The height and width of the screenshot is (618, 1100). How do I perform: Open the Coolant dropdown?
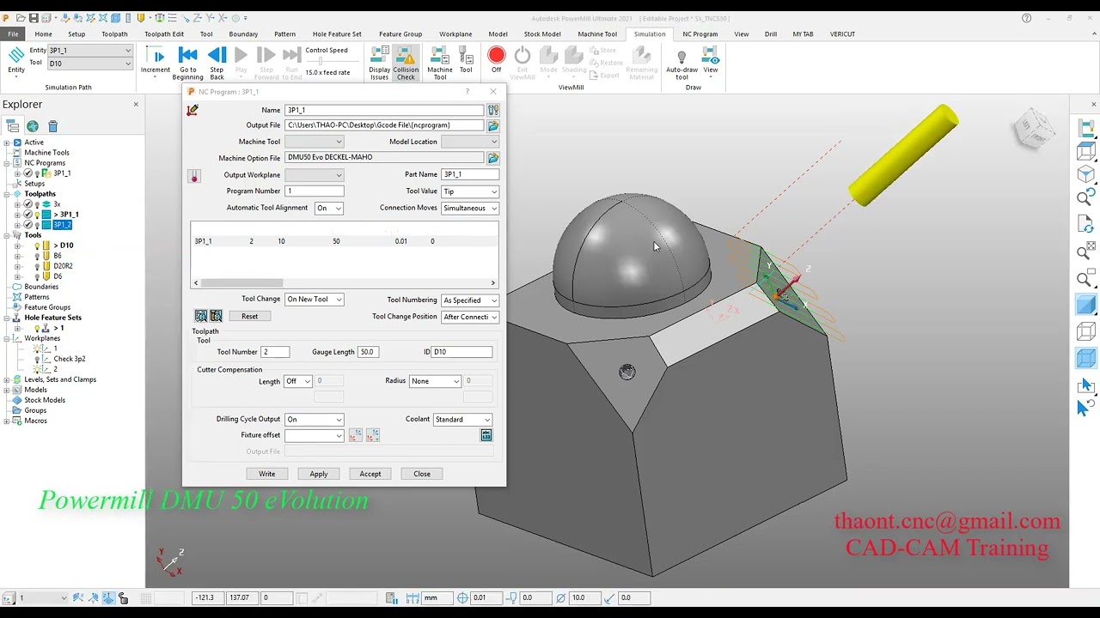pos(462,420)
